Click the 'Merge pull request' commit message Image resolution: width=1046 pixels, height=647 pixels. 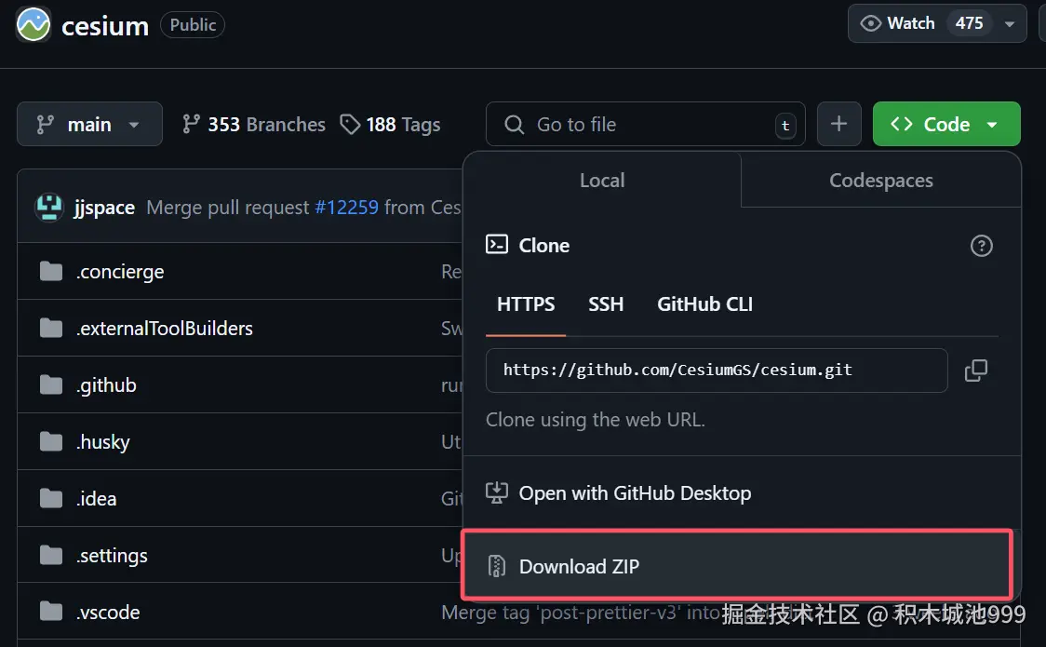click(228, 208)
